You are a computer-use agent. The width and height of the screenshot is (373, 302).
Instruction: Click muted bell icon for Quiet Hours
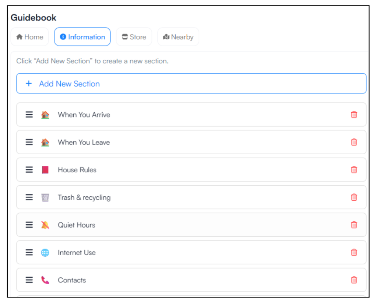click(45, 225)
